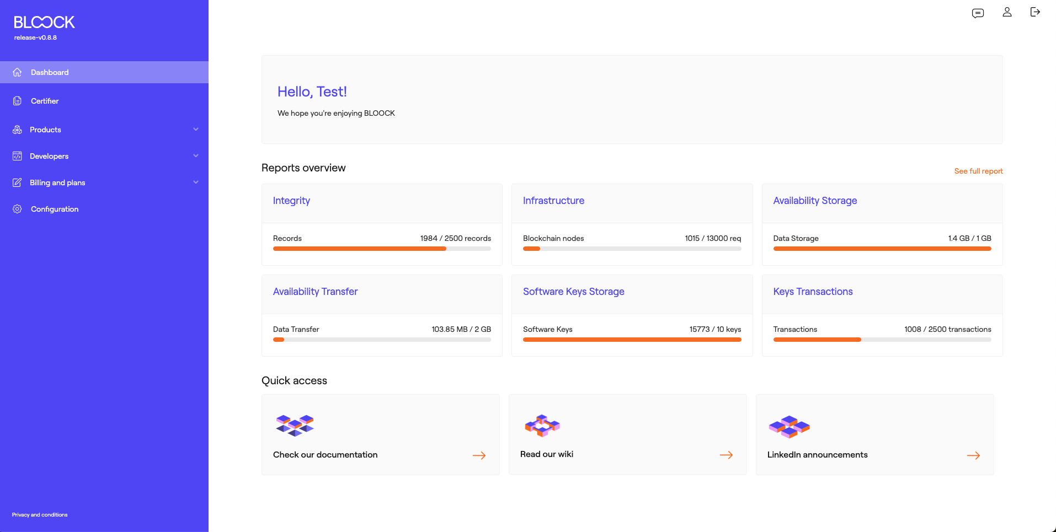This screenshot has height=532, width=1056.
Task: Click the Dashboard home icon
Action: coord(17,72)
